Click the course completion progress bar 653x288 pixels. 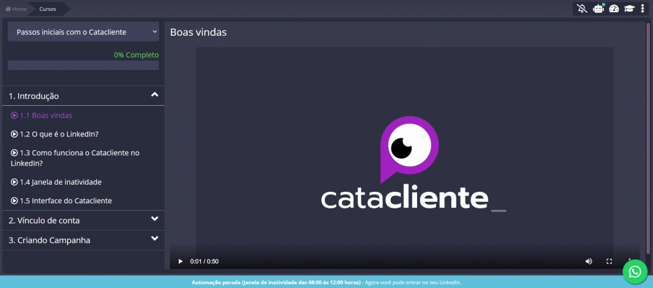coord(84,66)
